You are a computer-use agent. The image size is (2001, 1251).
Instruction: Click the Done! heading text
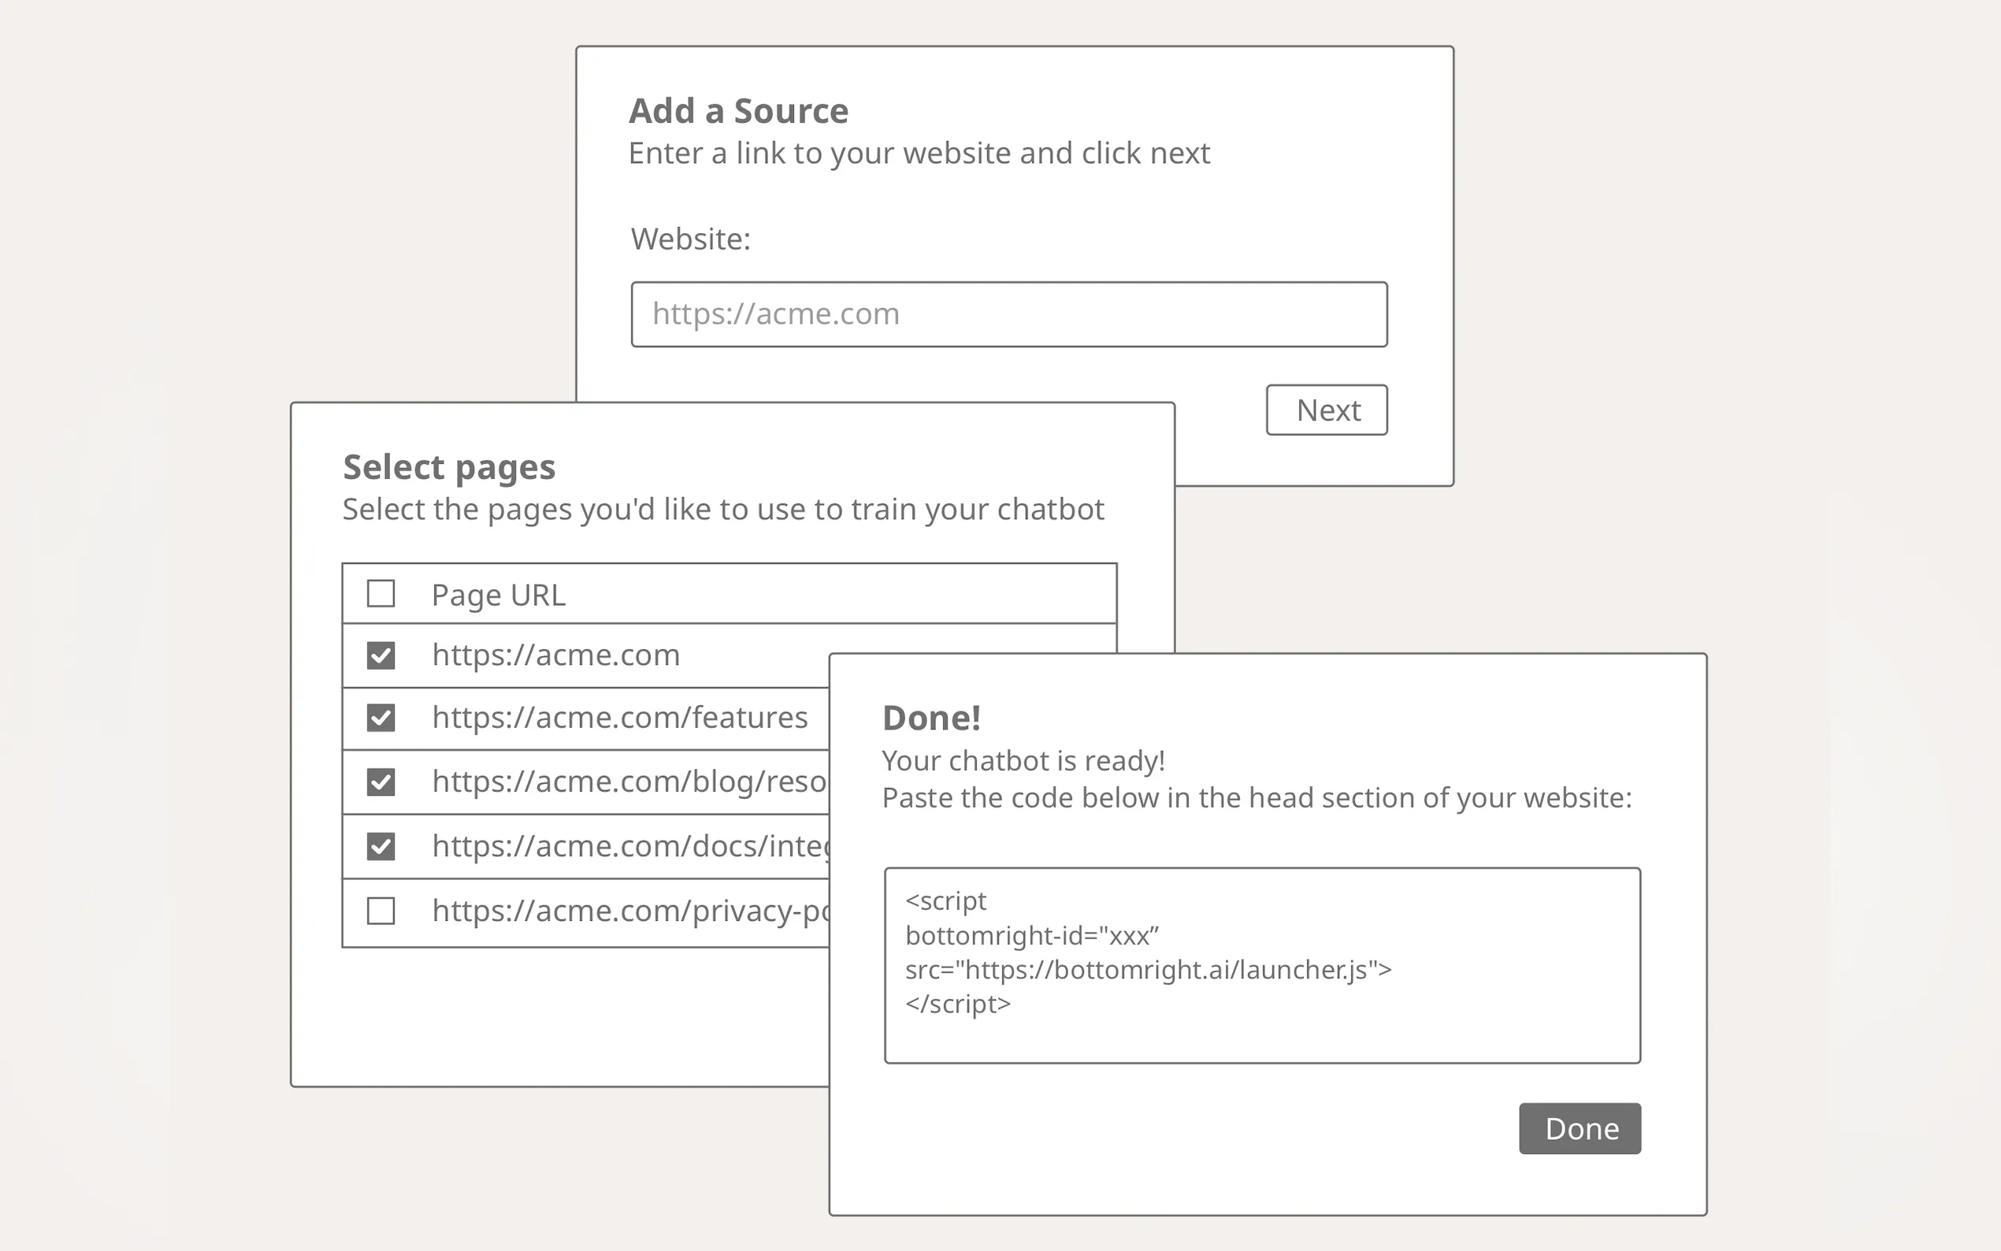point(931,718)
